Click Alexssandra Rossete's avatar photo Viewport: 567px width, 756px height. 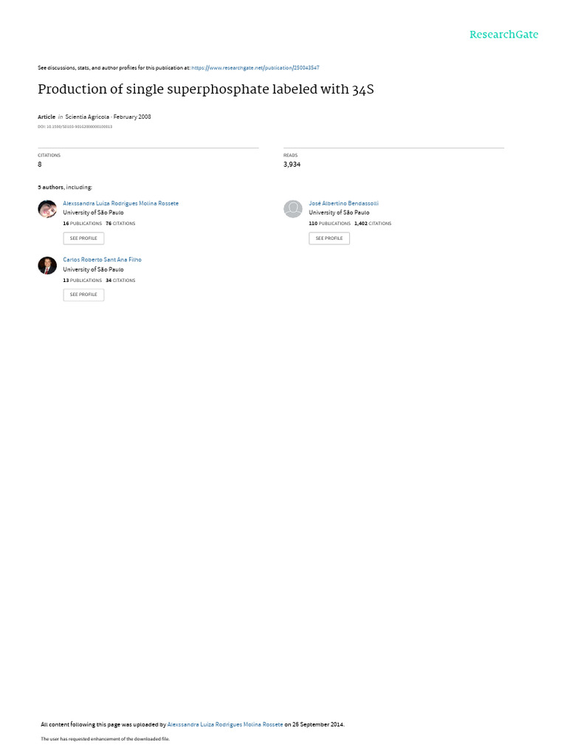coord(47,209)
